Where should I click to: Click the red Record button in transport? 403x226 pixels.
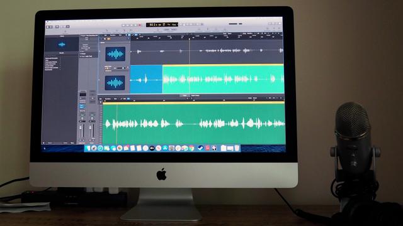tap(140, 25)
